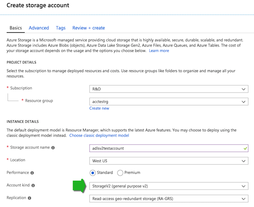Image resolution: width=254 pixels, height=207 pixels.
Task: Select the Premium performance radio button
Action: click(120, 173)
